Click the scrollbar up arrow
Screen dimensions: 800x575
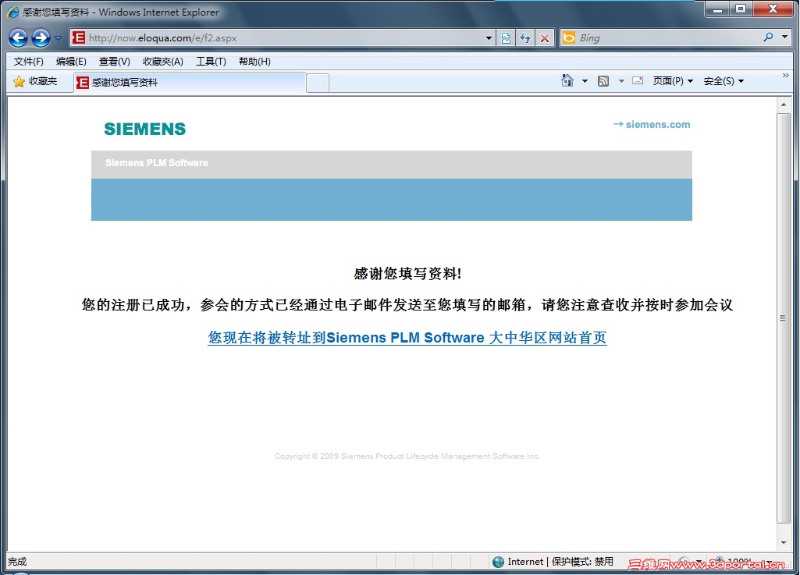[784, 105]
